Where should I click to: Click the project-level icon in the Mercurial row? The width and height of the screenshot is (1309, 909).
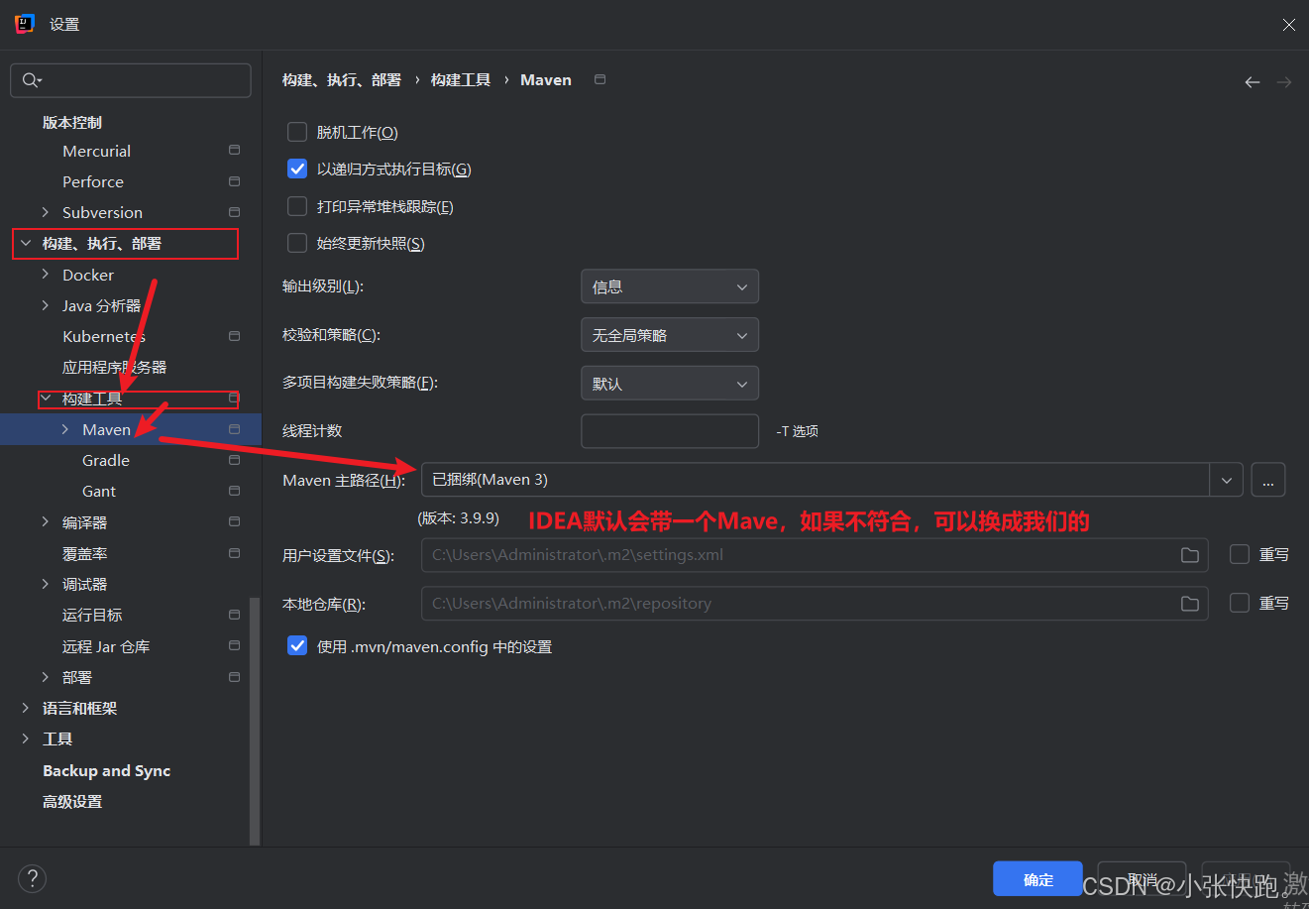click(x=234, y=151)
